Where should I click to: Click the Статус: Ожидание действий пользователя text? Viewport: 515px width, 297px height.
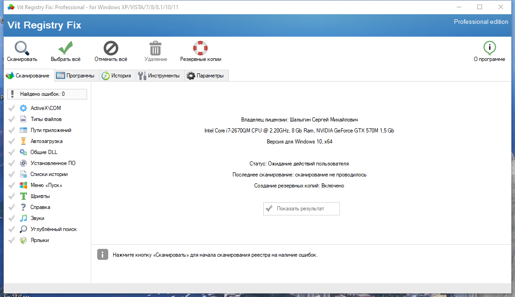pos(299,164)
